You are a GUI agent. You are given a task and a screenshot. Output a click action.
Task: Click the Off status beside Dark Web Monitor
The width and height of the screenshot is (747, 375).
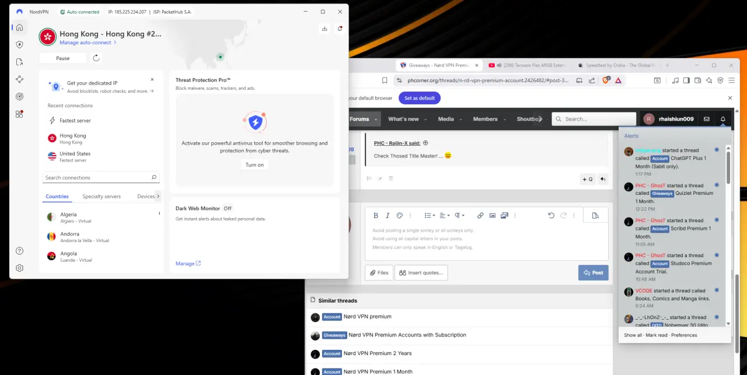[x=228, y=208]
